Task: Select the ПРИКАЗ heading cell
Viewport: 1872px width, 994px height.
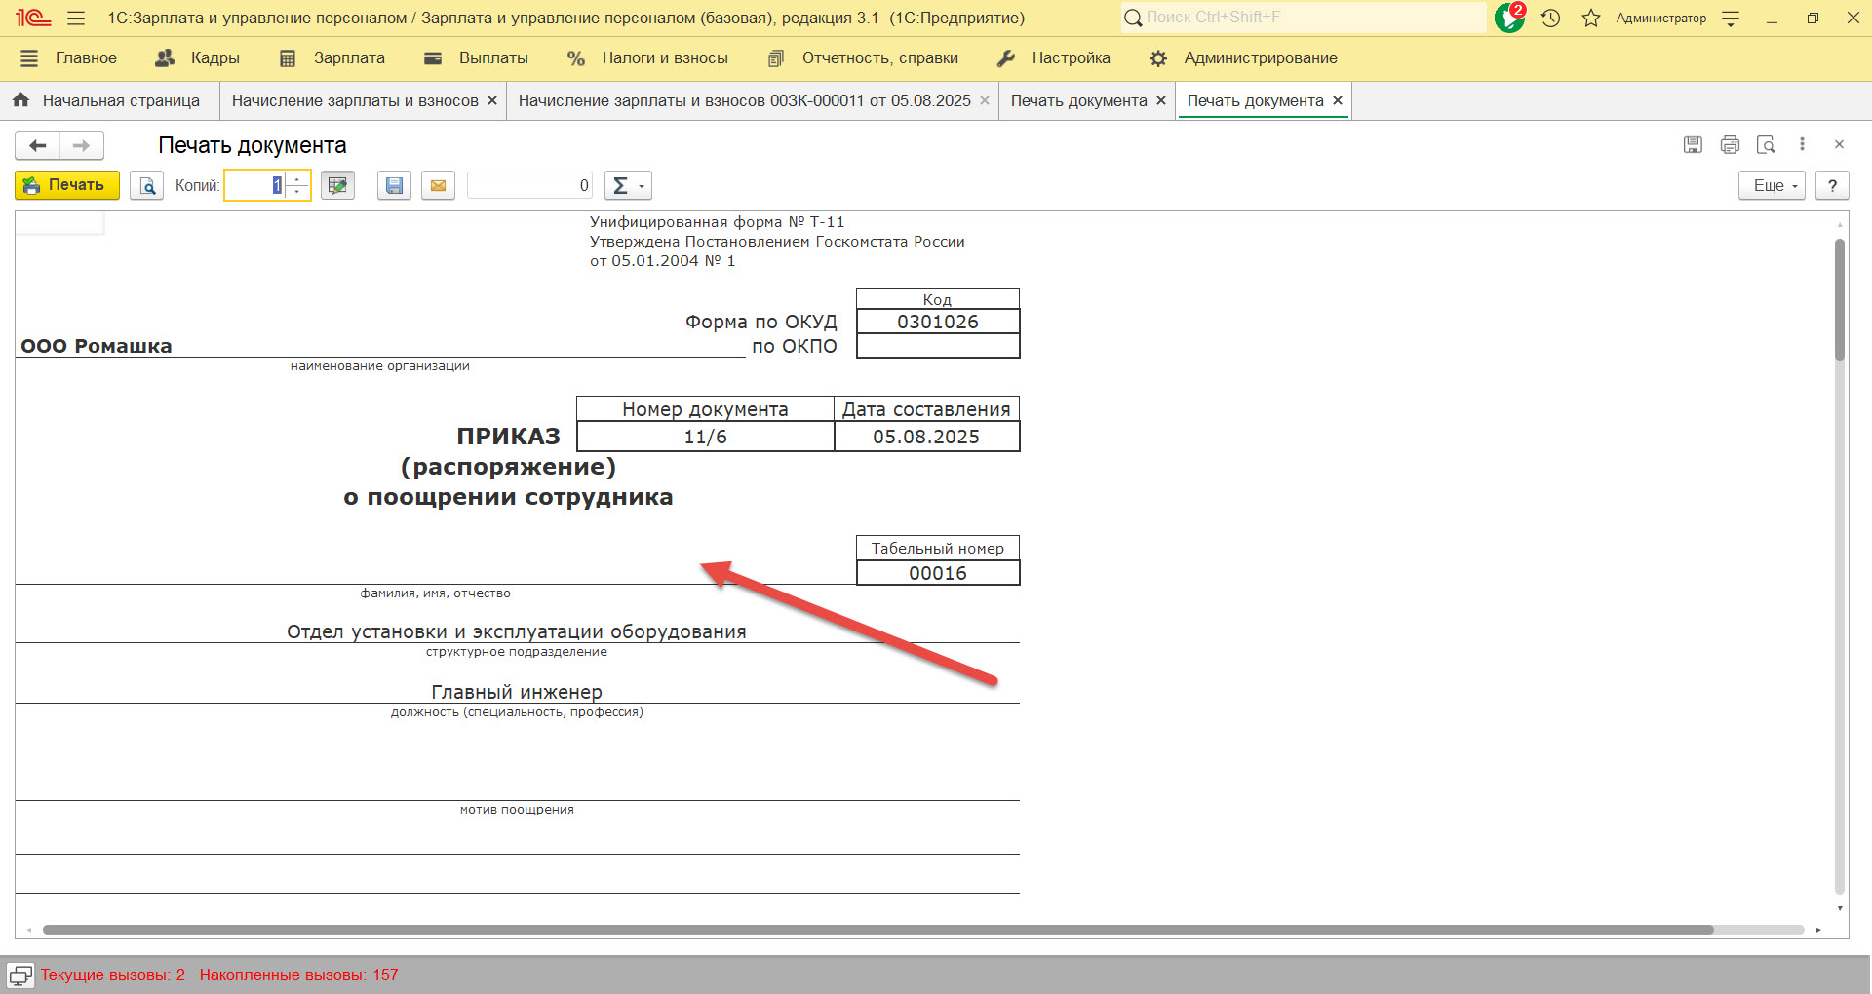Action: pos(508,437)
